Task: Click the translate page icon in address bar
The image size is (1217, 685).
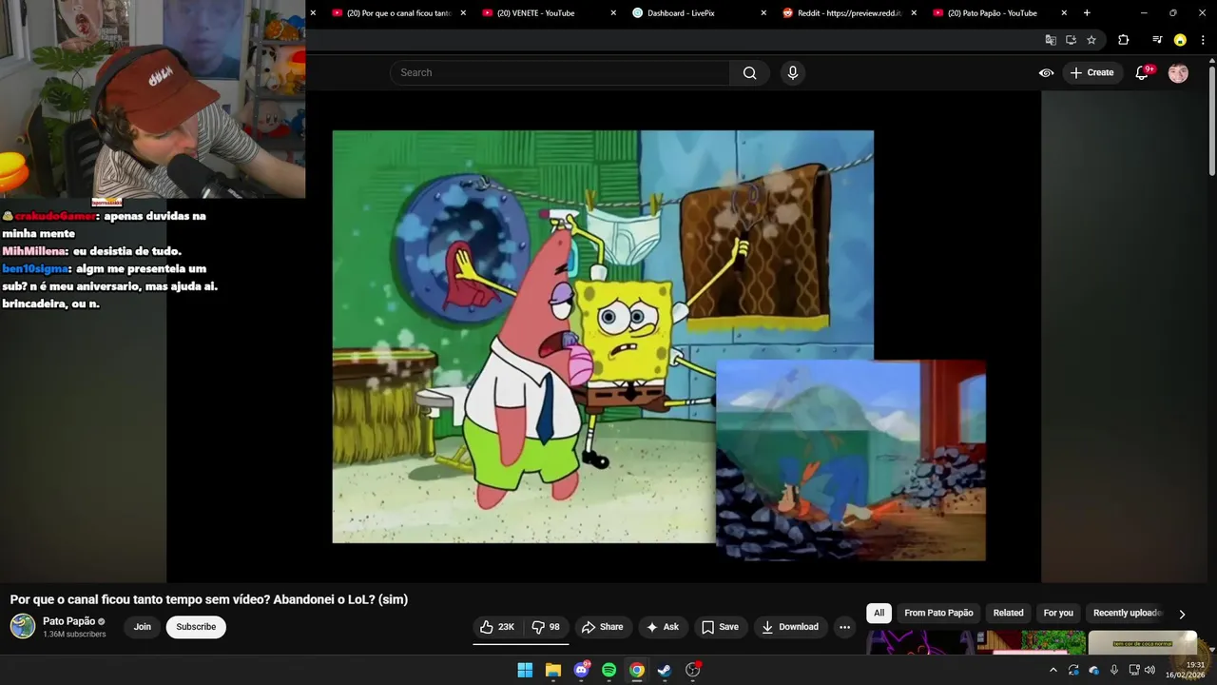Action: 1051,40
